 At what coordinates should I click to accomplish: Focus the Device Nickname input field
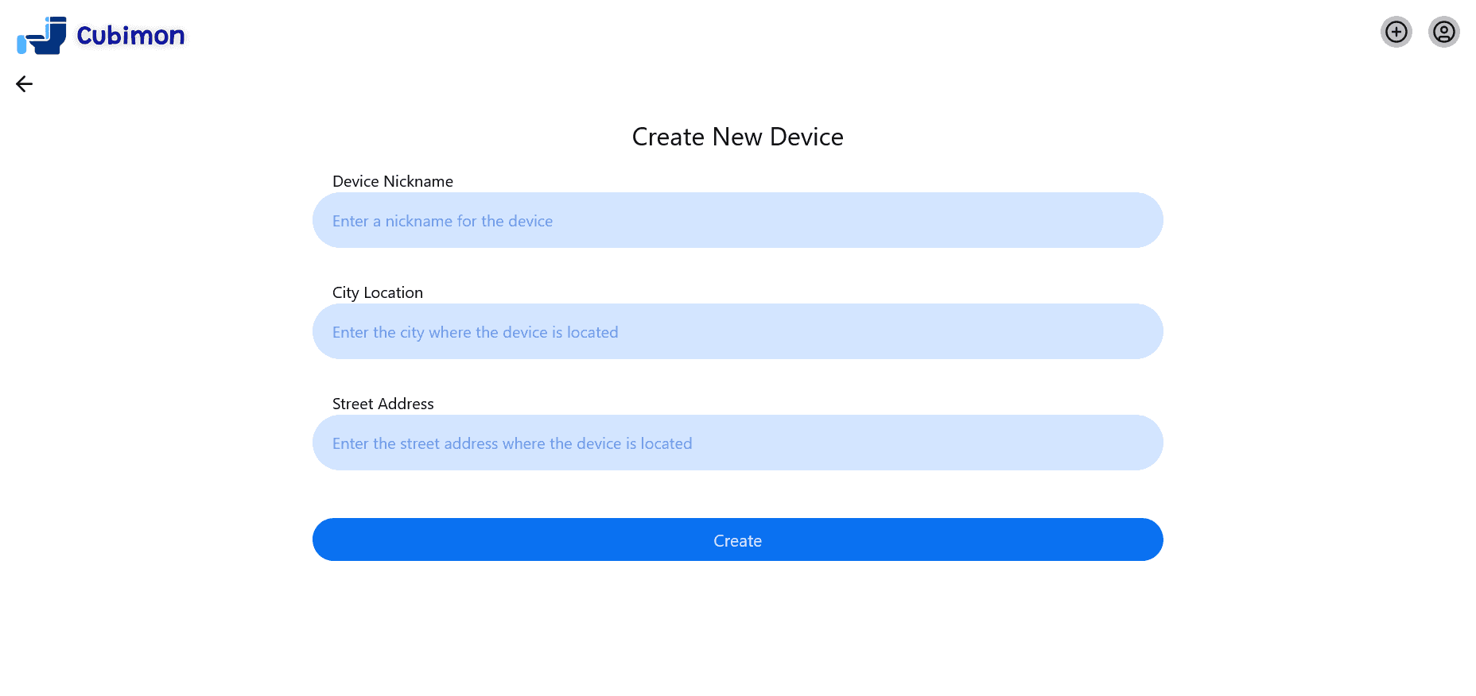pyautogui.click(x=737, y=220)
